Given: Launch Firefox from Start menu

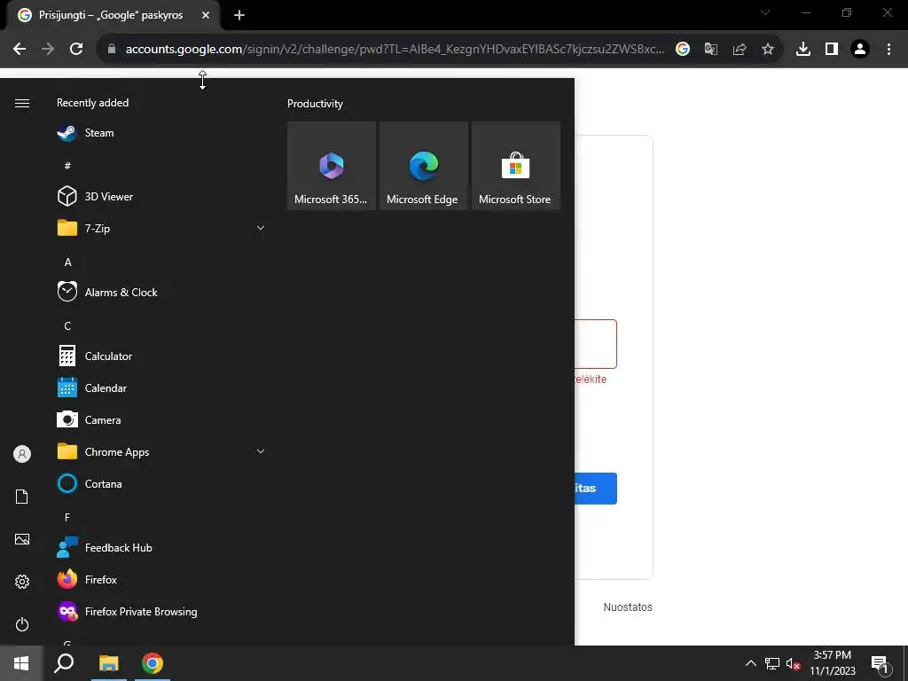Looking at the screenshot, I should pos(161,579).
